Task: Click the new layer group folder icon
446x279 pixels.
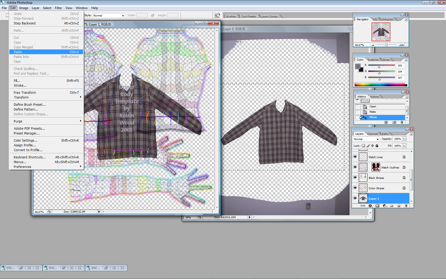Action: point(392,206)
